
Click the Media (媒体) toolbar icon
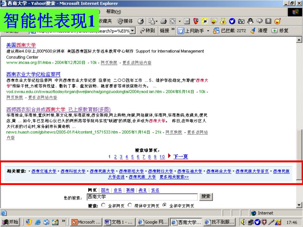pos(125,21)
